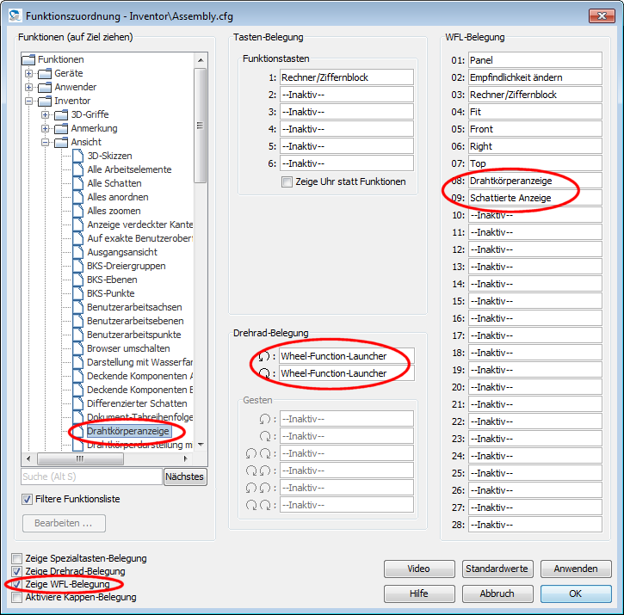The image size is (624, 615).
Task: Expand the 3D-Griffe folder node
Action: point(45,114)
